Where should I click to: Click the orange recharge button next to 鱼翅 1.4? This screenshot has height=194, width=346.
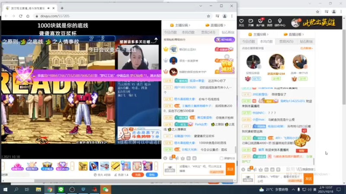coord(138,175)
